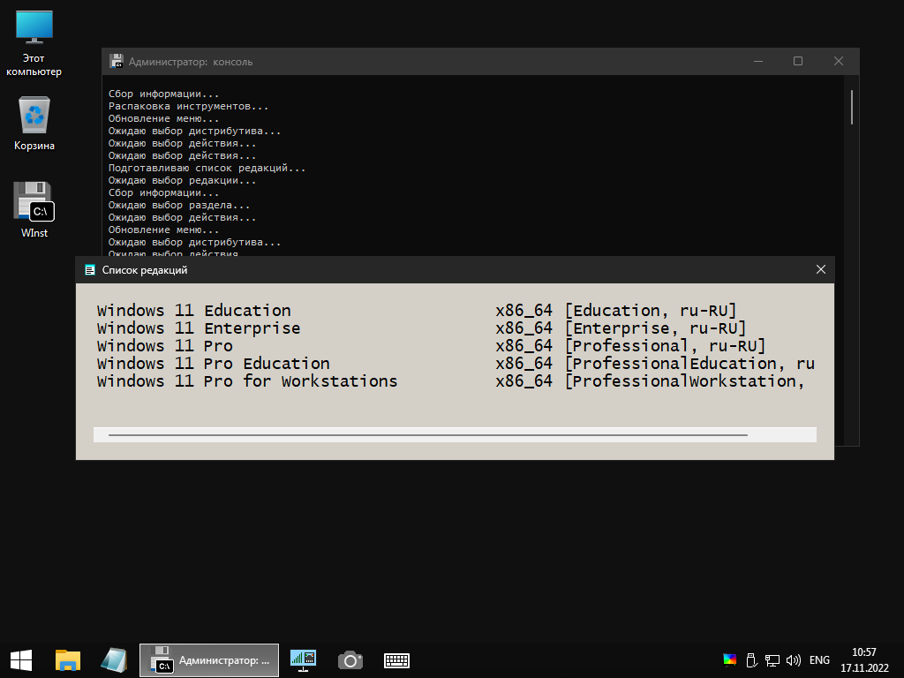
Task: Select Windows 11 Pro for Workstations
Action: pyautogui.click(x=456, y=381)
